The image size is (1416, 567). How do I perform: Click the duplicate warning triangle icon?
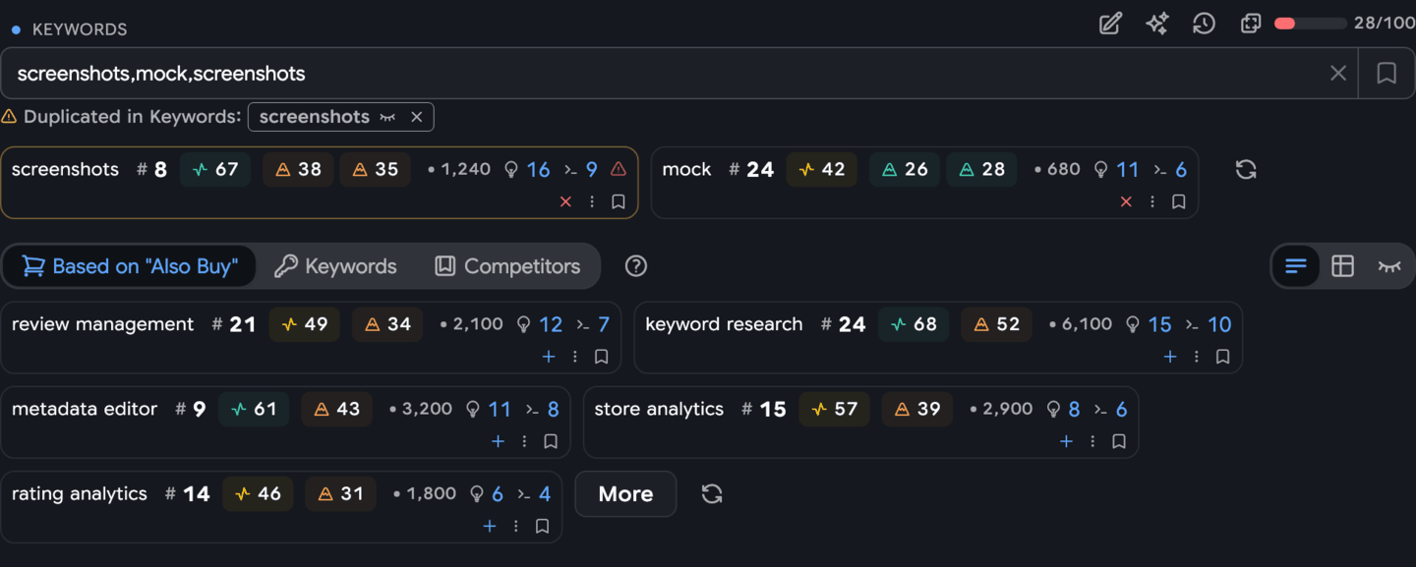(10, 117)
